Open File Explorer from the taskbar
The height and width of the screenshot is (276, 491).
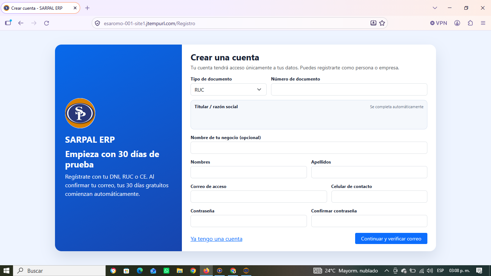(180, 271)
